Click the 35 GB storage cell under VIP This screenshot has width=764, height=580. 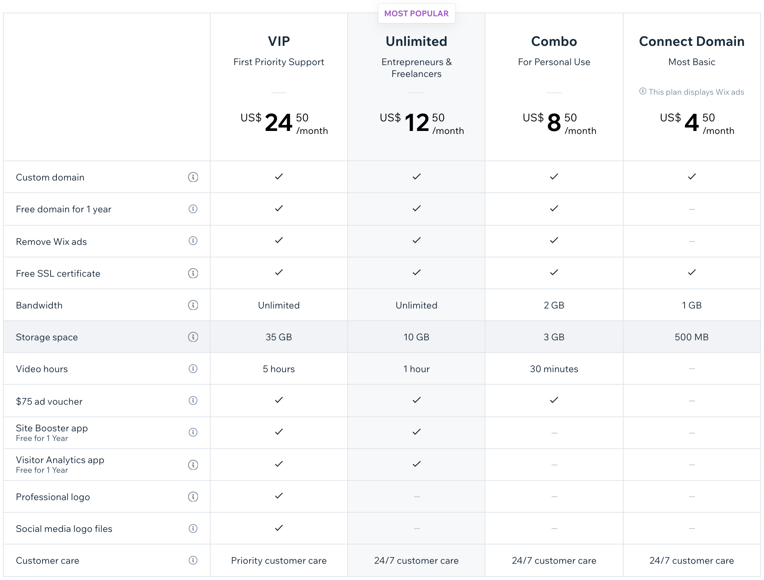pos(279,337)
